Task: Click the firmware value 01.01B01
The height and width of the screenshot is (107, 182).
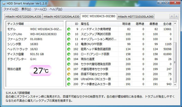Action: coord(36,39)
